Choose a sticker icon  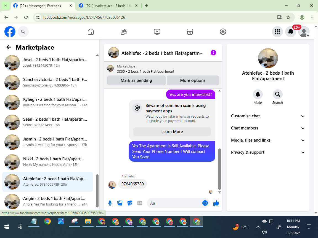pos(130,203)
